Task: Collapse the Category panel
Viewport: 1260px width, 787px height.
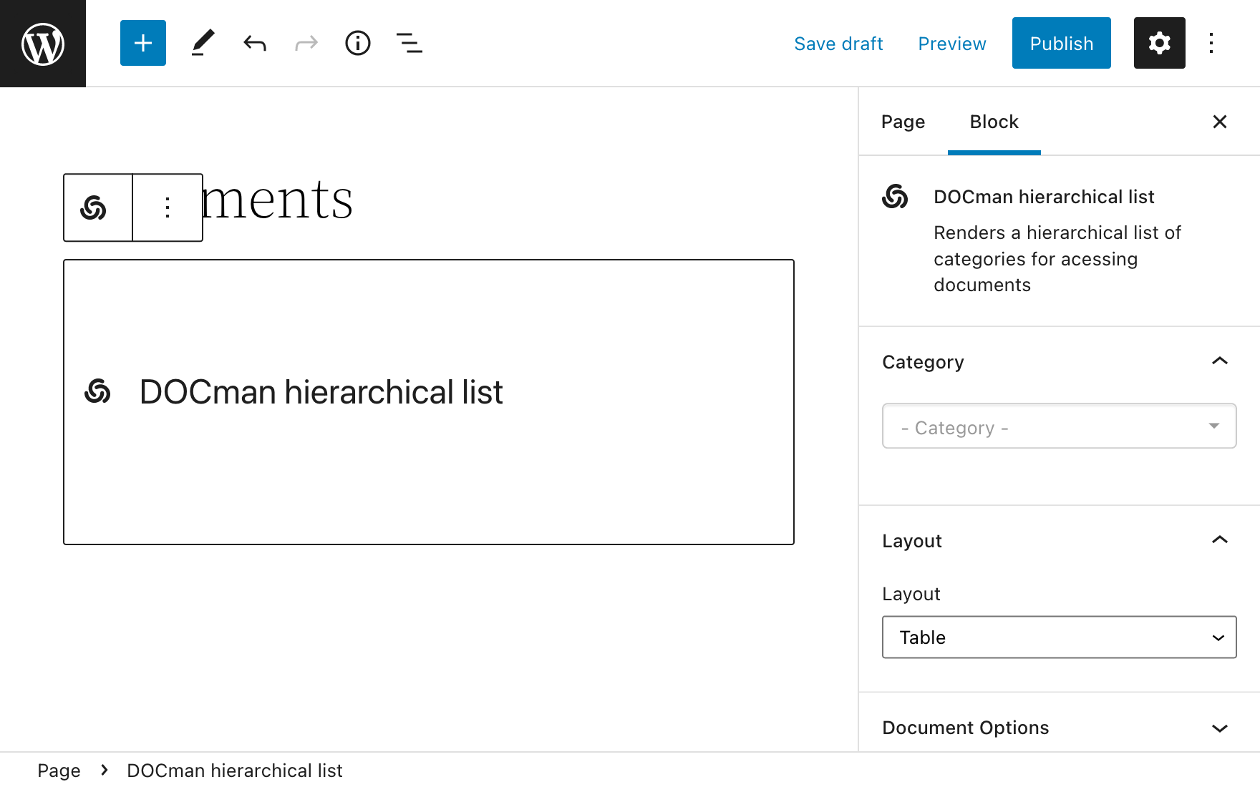Action: tap(1060, 361)
